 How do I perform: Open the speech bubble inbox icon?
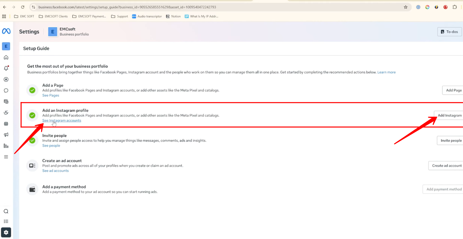tap(6, 91)
